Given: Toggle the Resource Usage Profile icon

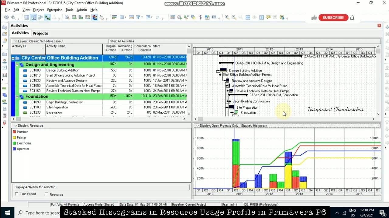Looking at the screenshot, I should pyautogui.click(x=95, y=17).
